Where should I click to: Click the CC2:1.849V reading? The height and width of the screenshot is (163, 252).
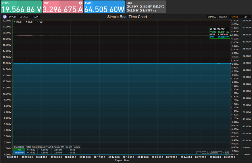point(146,11)
